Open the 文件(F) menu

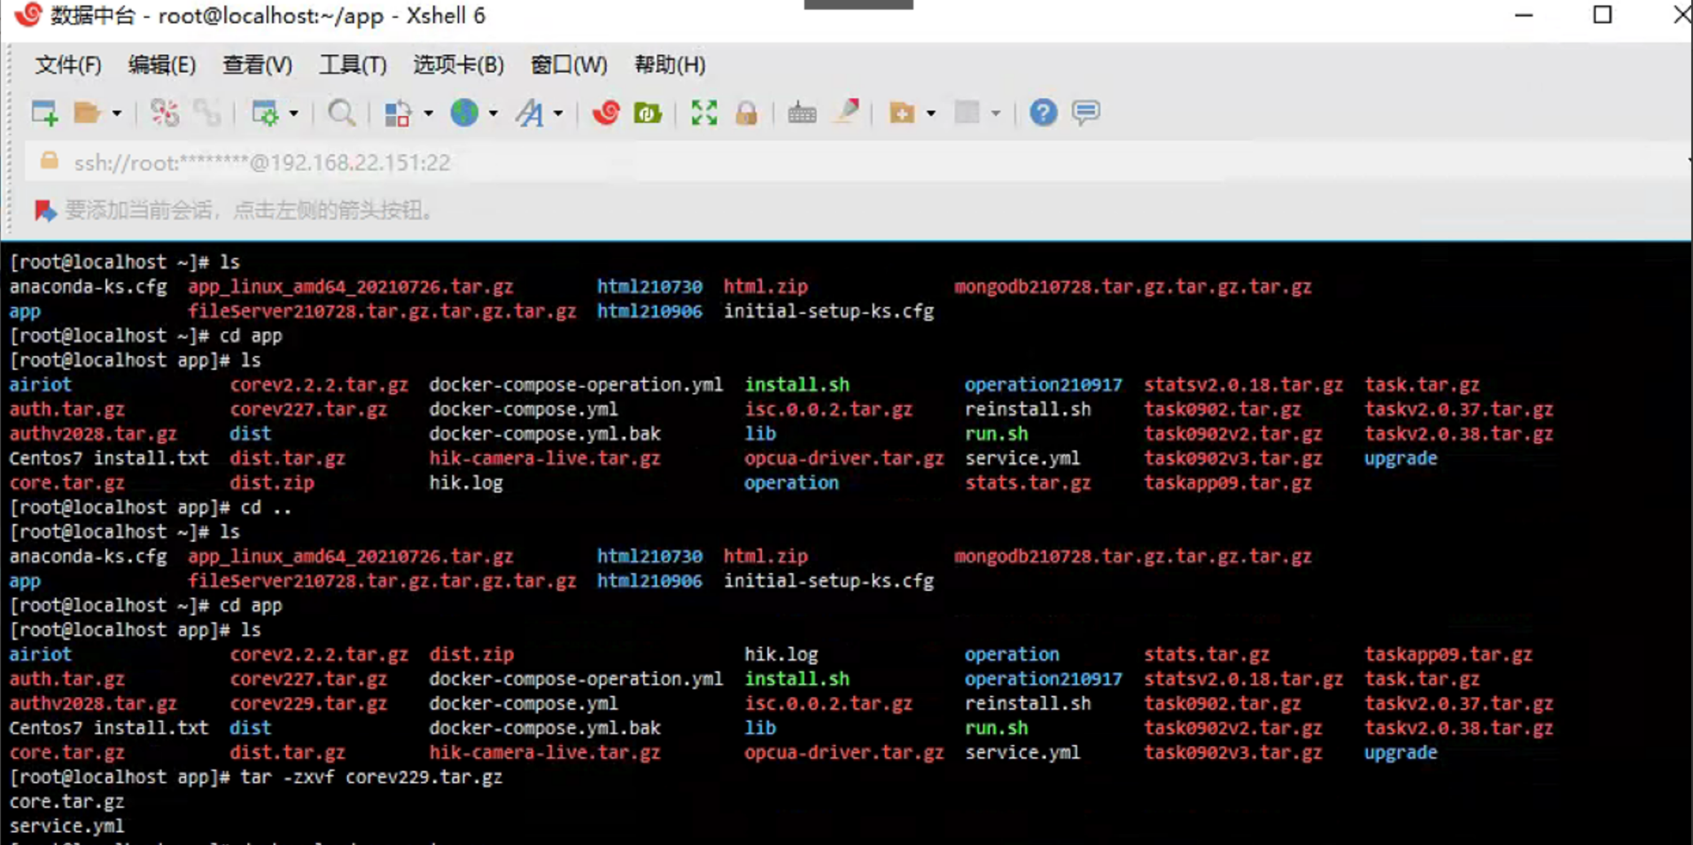(67, 65)
